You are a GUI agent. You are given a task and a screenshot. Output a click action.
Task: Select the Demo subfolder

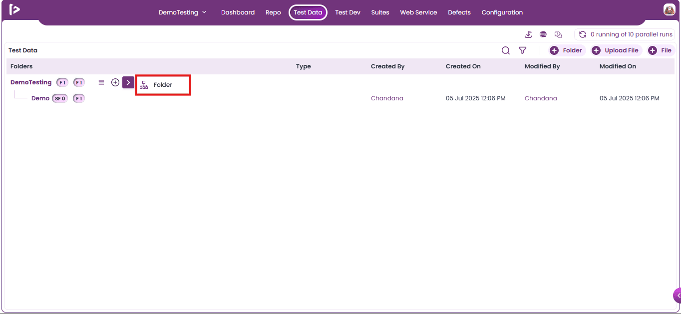[x=40, y=98]
